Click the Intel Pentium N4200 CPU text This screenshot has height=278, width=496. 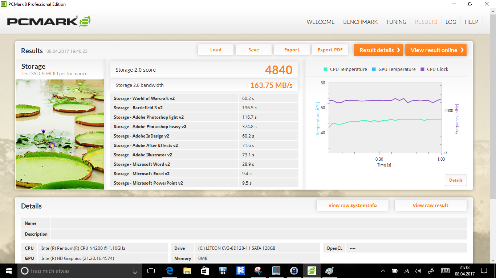pyautogui.click(x=83, y=248)
